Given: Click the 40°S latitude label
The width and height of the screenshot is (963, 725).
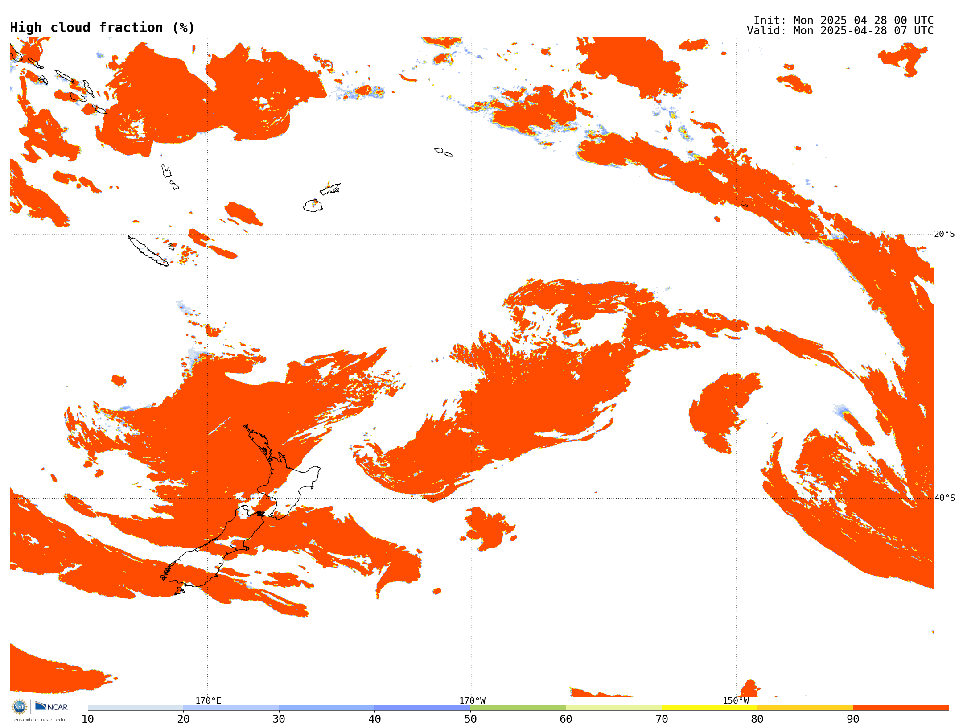Looking at the screenshot, I should click(x=945, y=498).
